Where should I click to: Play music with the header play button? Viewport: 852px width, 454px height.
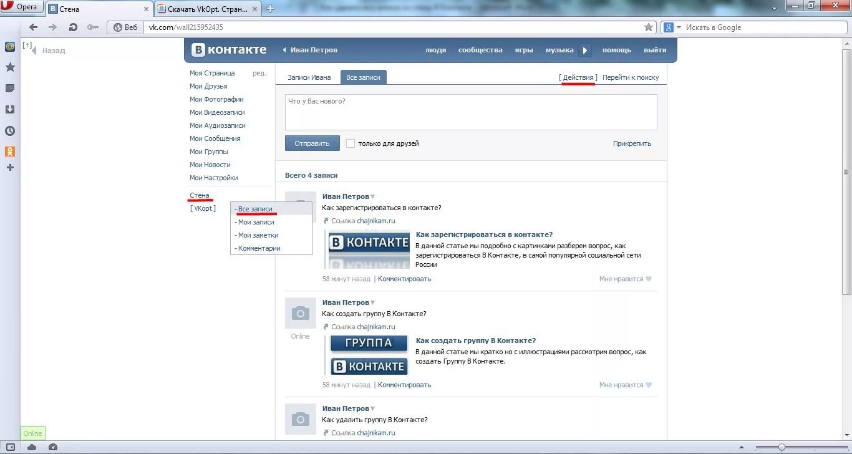[584, 51]
